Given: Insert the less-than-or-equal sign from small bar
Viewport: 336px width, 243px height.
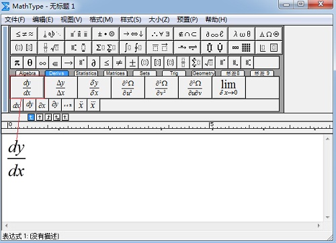Looking at the screenshot, I should (x=106, y=62).
